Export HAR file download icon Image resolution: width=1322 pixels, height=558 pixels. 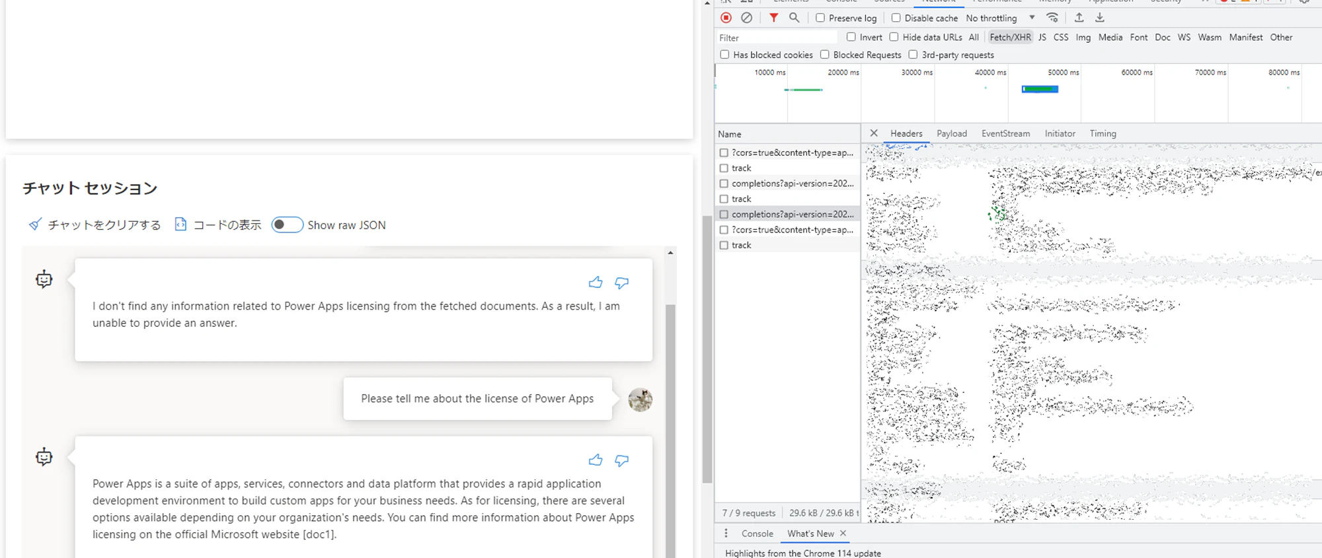coord(1100,18)
